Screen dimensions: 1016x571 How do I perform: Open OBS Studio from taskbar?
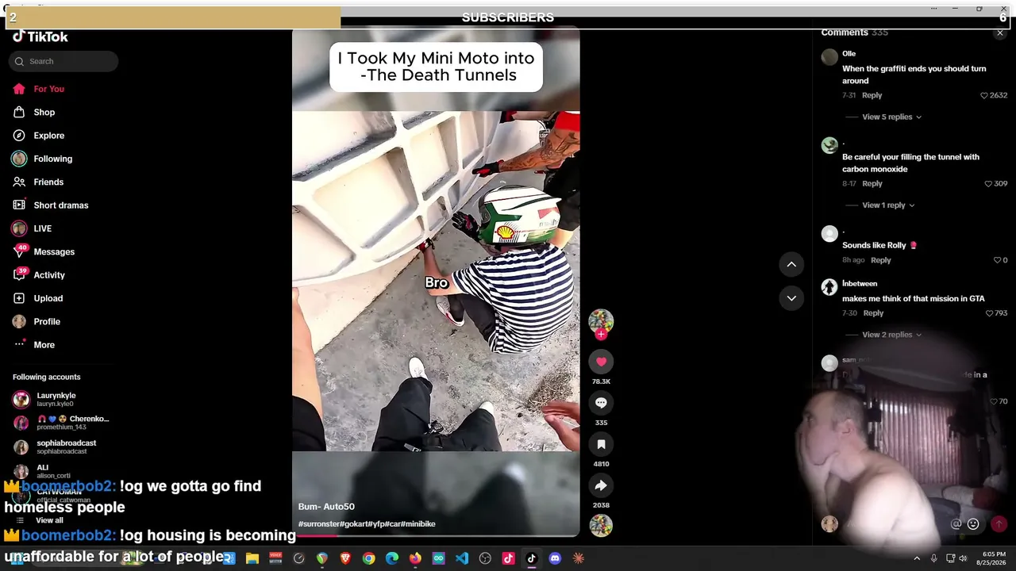pos(485,558)
